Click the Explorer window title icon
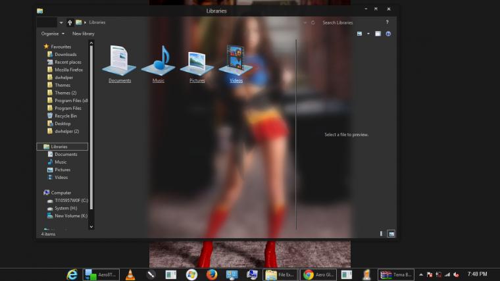 pos(40,11)
